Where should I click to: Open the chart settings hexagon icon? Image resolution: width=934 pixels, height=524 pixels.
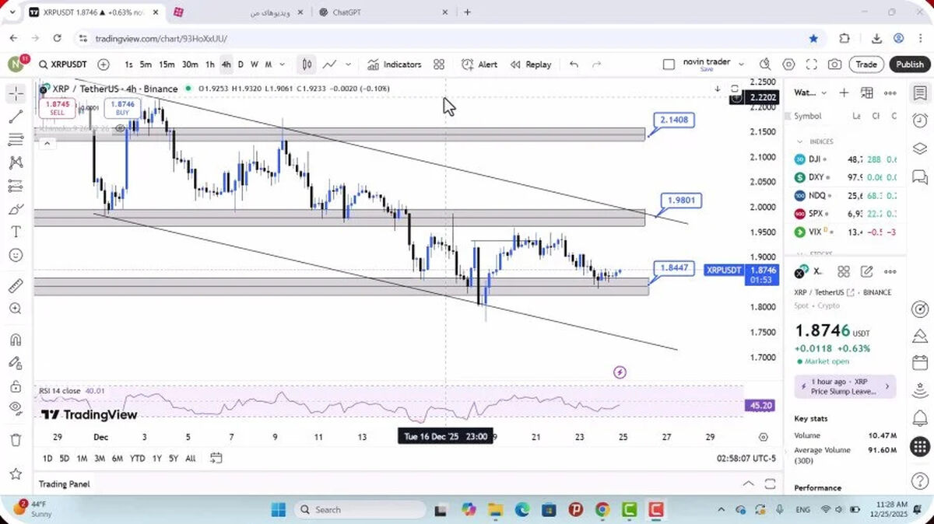point(788,65)
